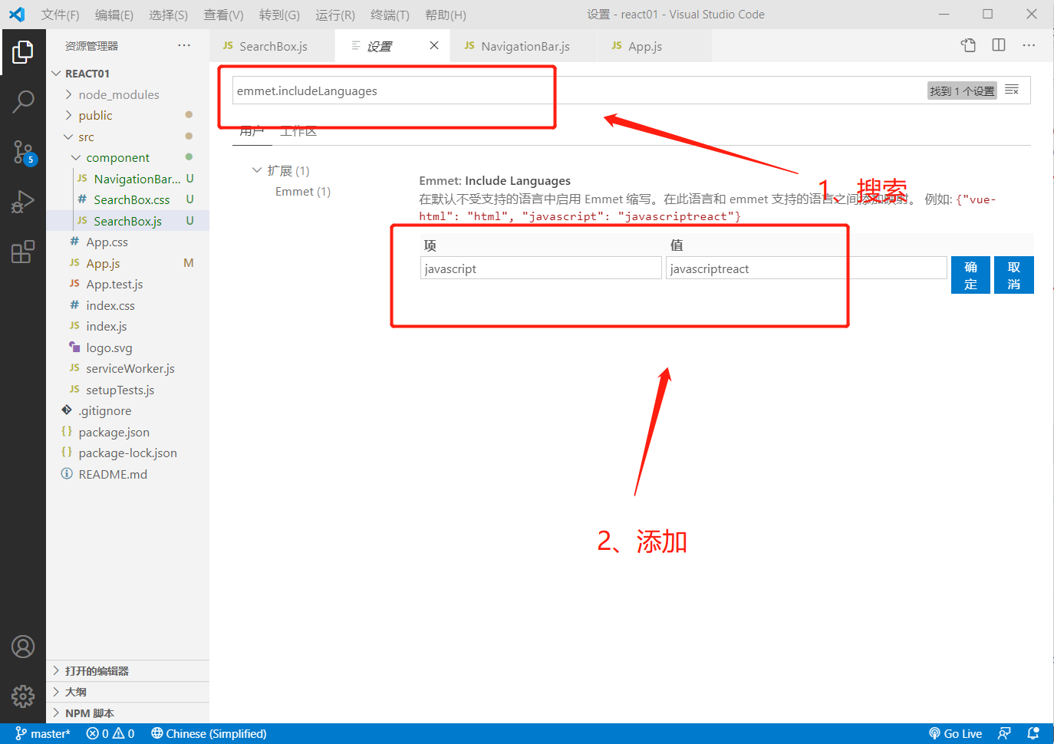This screenshot has width=1054, height=744.
Task: Clear settings search input
Action: 1012,91
